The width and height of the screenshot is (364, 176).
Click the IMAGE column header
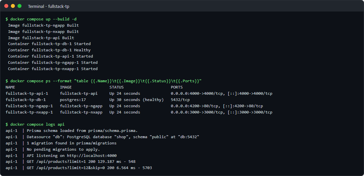(x=66, y=88)
